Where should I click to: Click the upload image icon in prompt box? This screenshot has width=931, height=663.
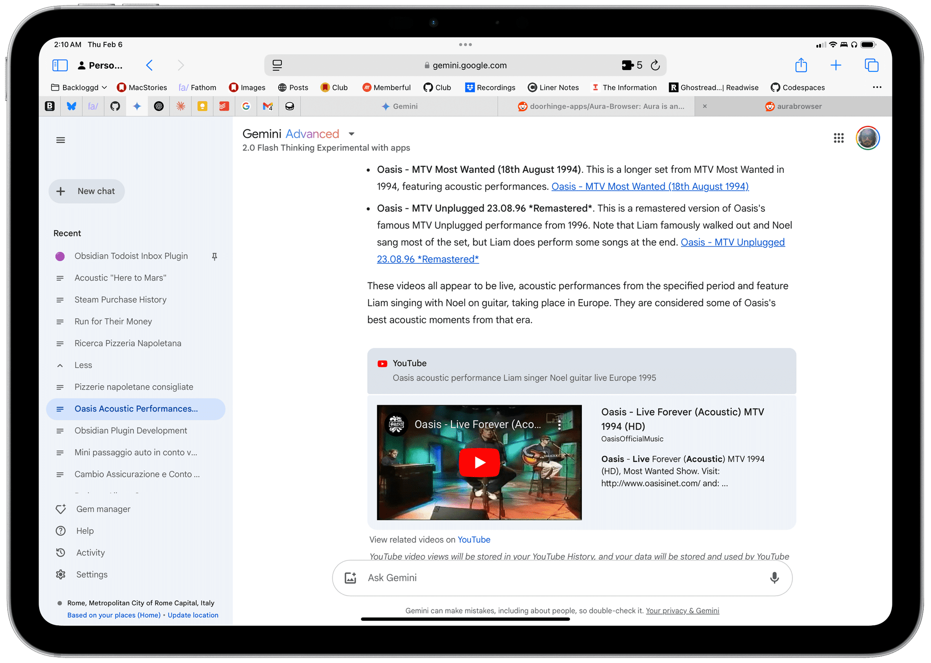pyautogui.click(x=350, y=578)
